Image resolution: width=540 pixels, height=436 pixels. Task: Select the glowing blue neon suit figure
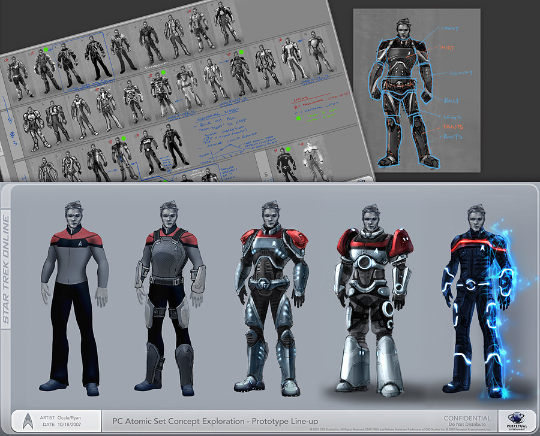click(480, 302)
